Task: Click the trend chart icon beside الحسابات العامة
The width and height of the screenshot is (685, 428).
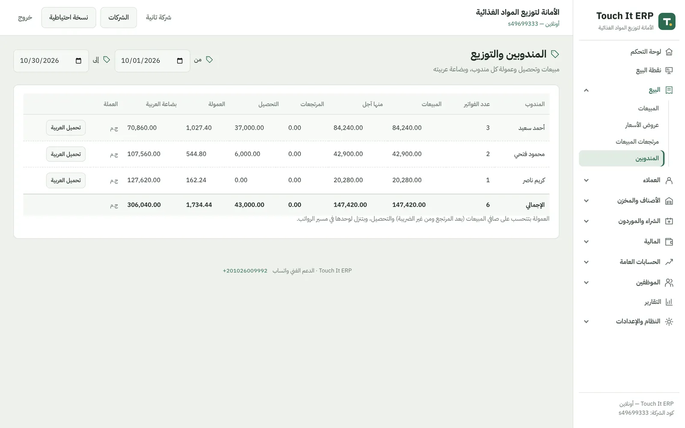Action: [669, 262]
